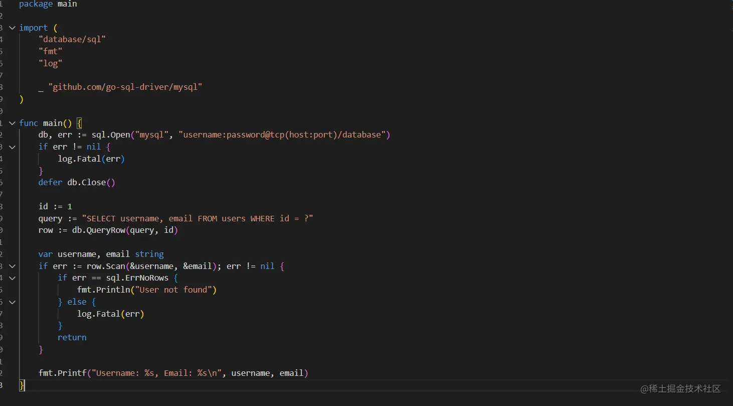Screen dimensions: 733x406
Task: Collapse the '} else {' block chevron
Action: point(12,302)
